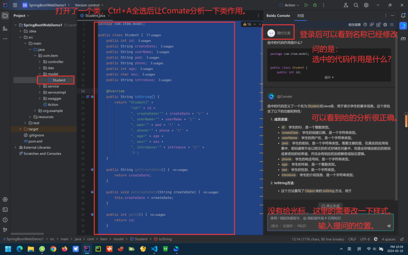Open the Comate help question icon
Image resolution: width=408 pixels, height=255 pixels.
pyautogui.click(x=365, y=25)
